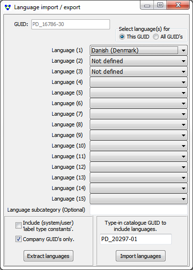Image resolution: width=193 pixels, height=270 pixels.
Task: Open the Language (12) dropdown arrow
Action: click(x=183, y=167)
